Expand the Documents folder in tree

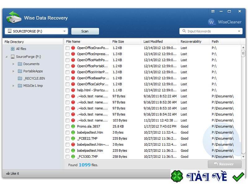pos(13,64)
